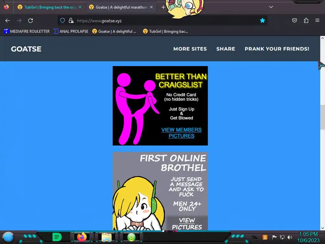Go back to the previous page
The width and height of the screenshot is (325, 244).
(8, 21)
